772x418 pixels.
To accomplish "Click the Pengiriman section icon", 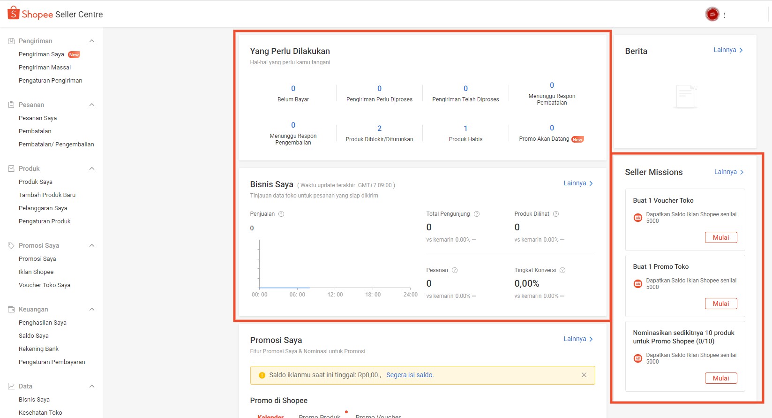I will click(x=11, y=41).
